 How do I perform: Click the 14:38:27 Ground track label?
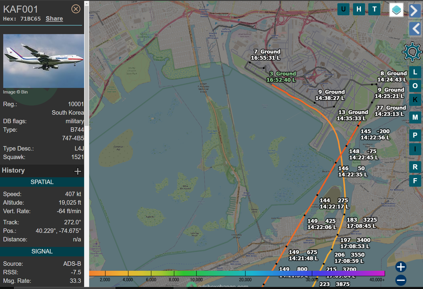pyautogui.click(x=330, y=95)
